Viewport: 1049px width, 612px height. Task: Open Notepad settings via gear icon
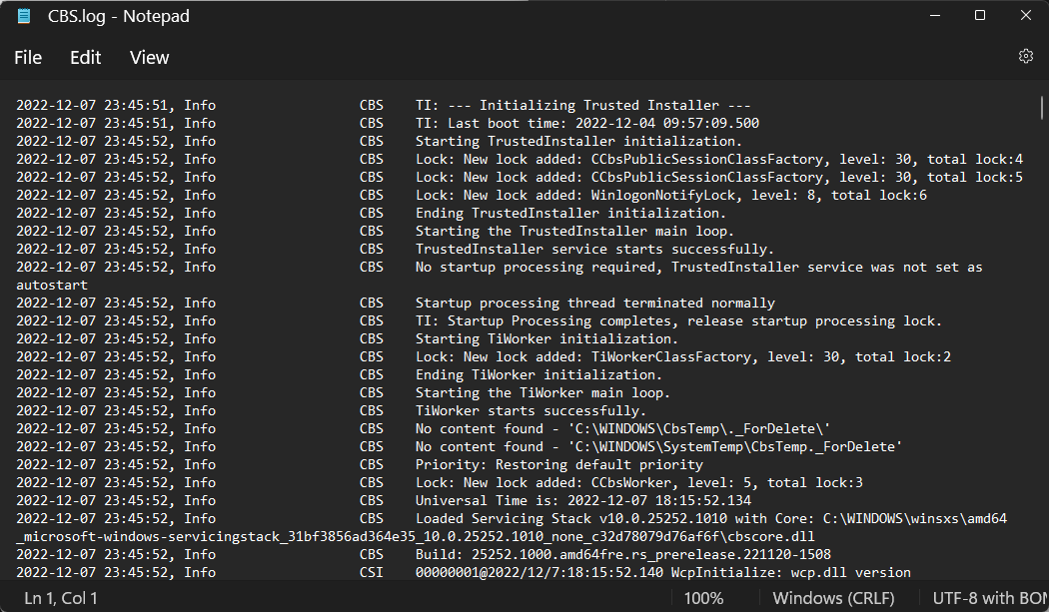tap(1025, 57)
